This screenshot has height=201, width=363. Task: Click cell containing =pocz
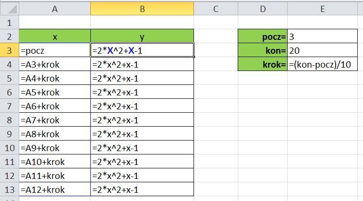pos(55,50)
